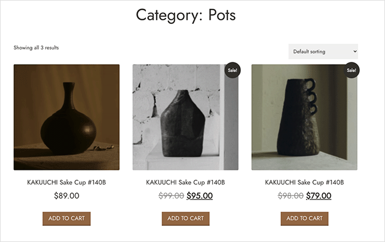Open the grayscale bottle pot product image
Viewport: 385px width, 242px height.
[186, 117]
